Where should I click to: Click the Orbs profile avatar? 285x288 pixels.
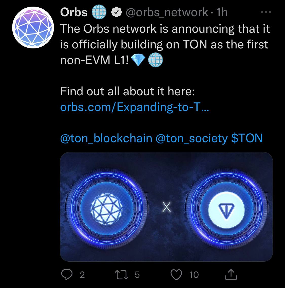[x=33, y=27]
